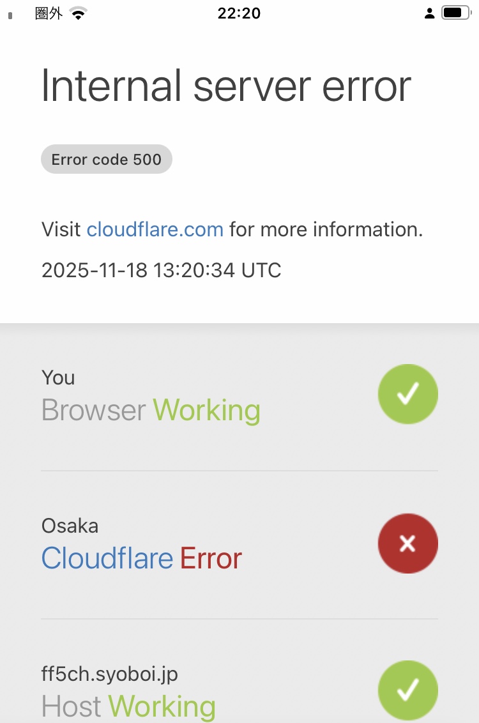
Task: Tap the gray Host label
Action: point(72,706)
